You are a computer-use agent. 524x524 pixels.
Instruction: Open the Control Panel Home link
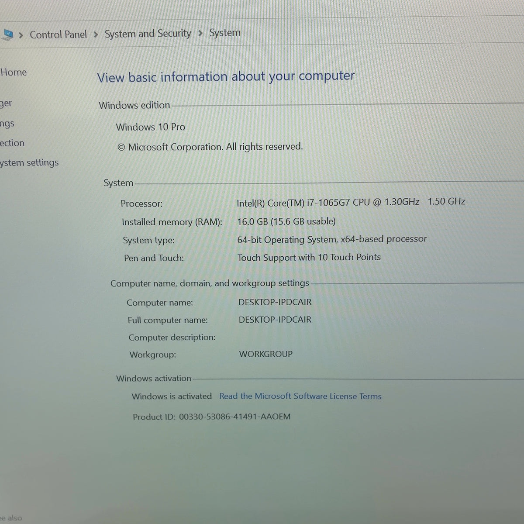[x=13, y=72]
